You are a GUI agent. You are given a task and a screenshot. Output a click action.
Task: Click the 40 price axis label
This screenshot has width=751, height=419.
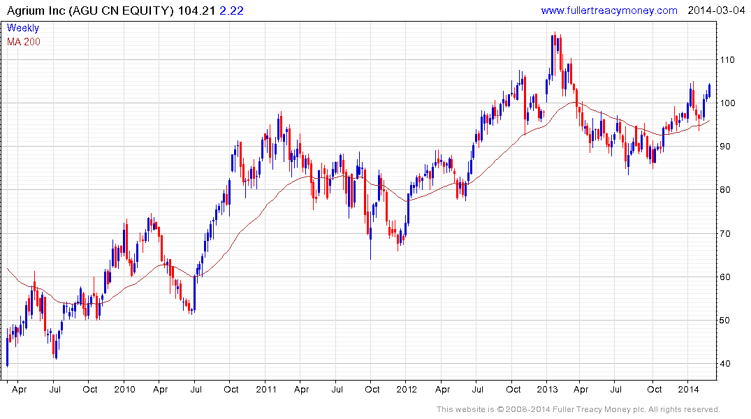[x=725, y=363]
